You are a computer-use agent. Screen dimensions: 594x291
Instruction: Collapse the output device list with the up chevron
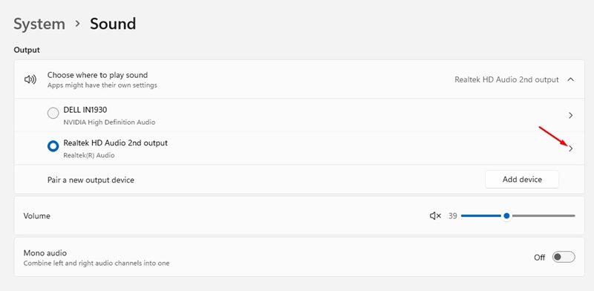570,79
